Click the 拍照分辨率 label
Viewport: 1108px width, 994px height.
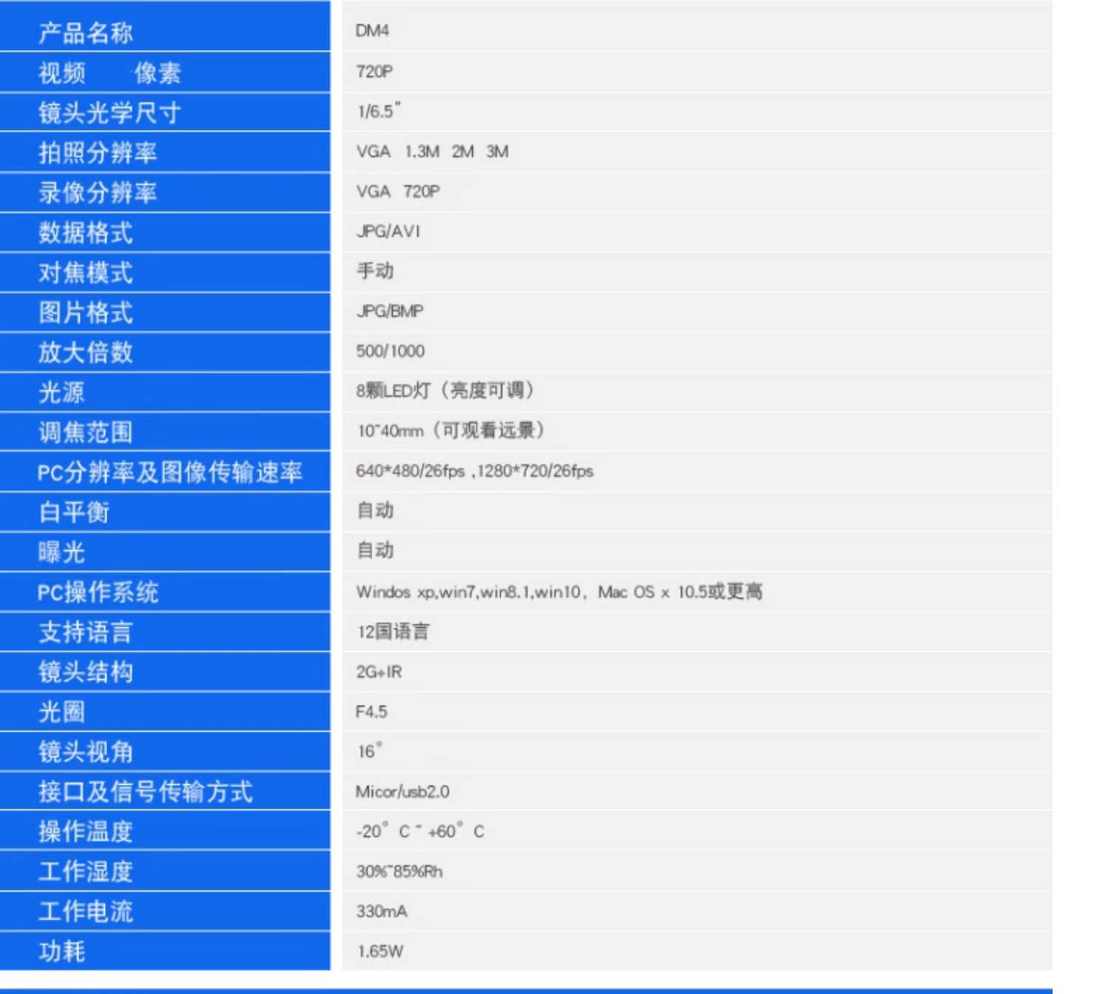click(98, 153)
